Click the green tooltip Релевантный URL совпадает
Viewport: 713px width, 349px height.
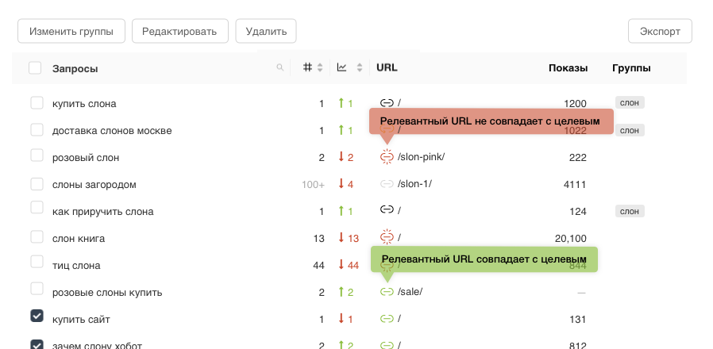click(484, 259)
